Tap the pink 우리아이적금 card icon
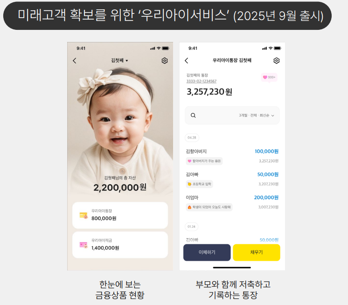348x305 pixels. (x=84, y=245)
